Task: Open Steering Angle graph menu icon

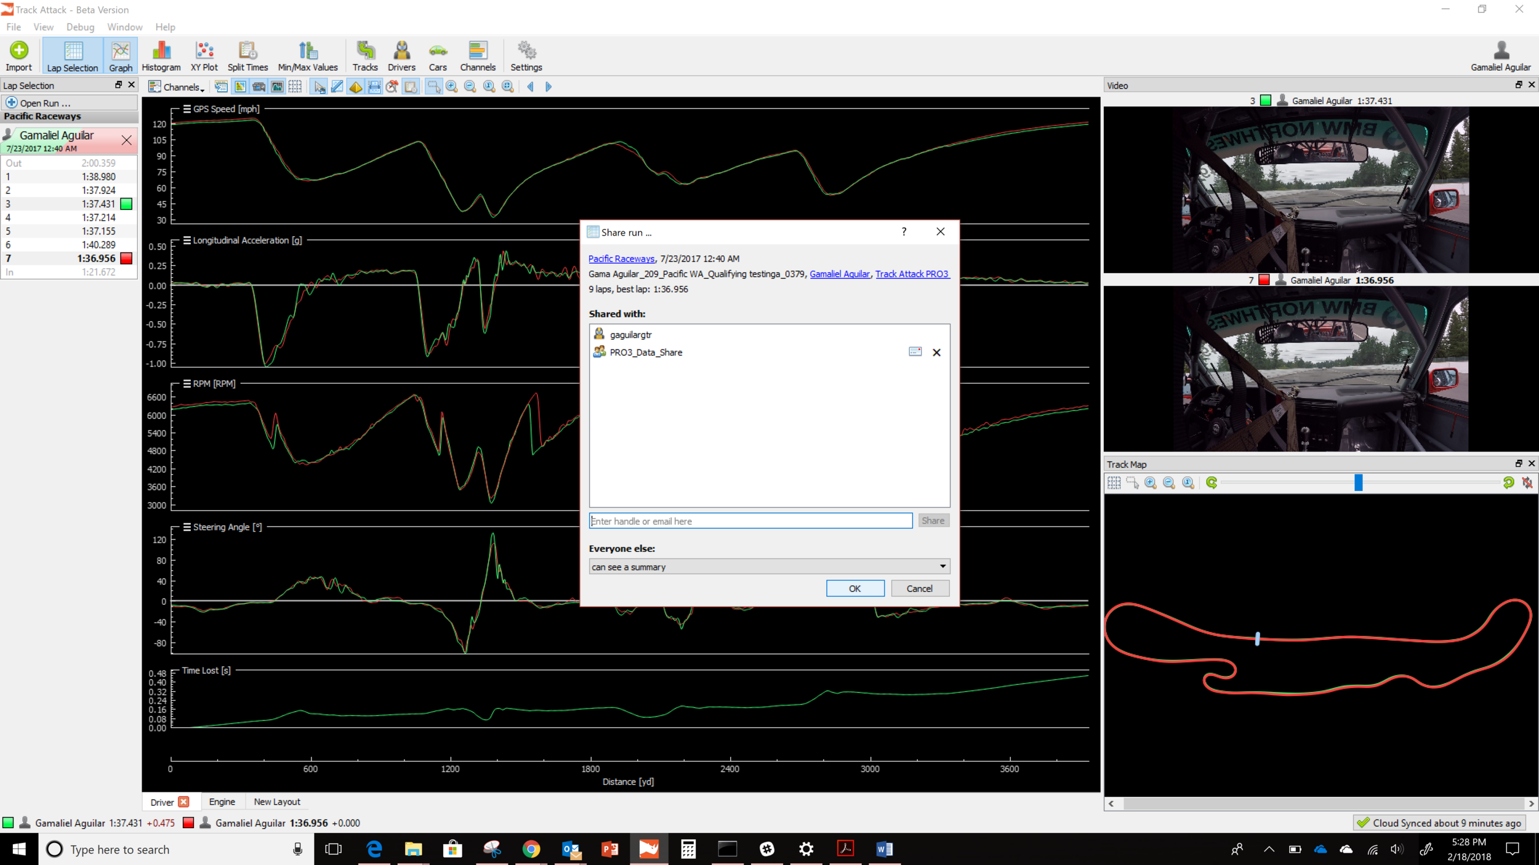Action: [187, 527]
